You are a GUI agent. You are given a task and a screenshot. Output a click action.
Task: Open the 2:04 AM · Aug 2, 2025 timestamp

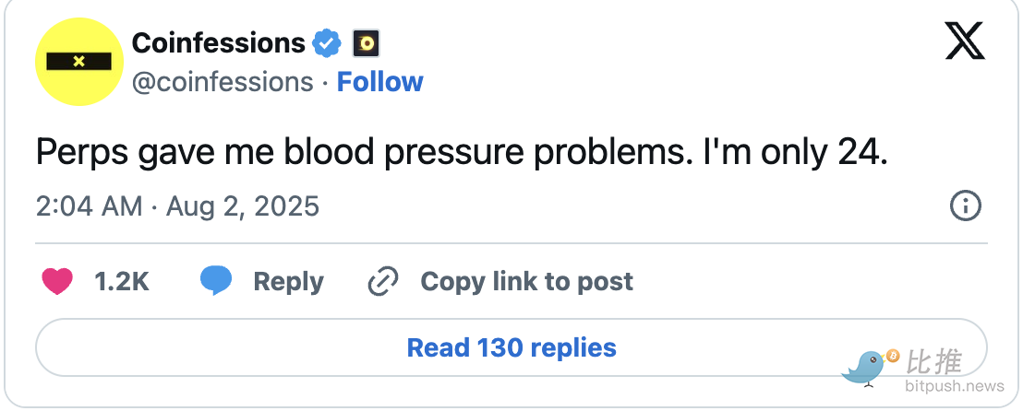pyautogui.click(x=177, y=205)
